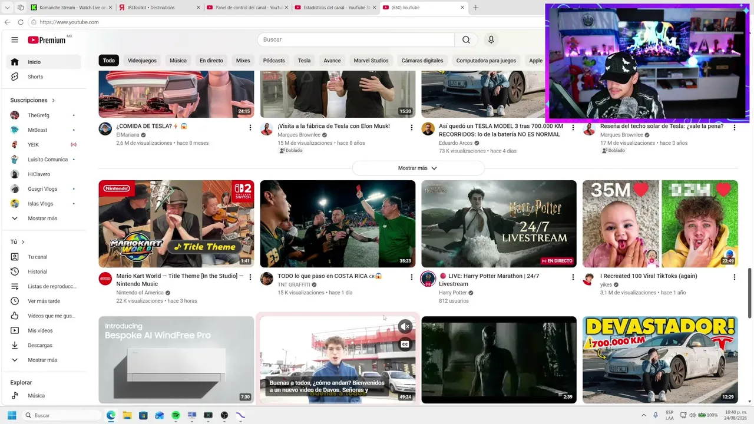The image size is (754, 424).
Task: Select the Videojuegos filter chip
Action: click(x=142, y=61)
